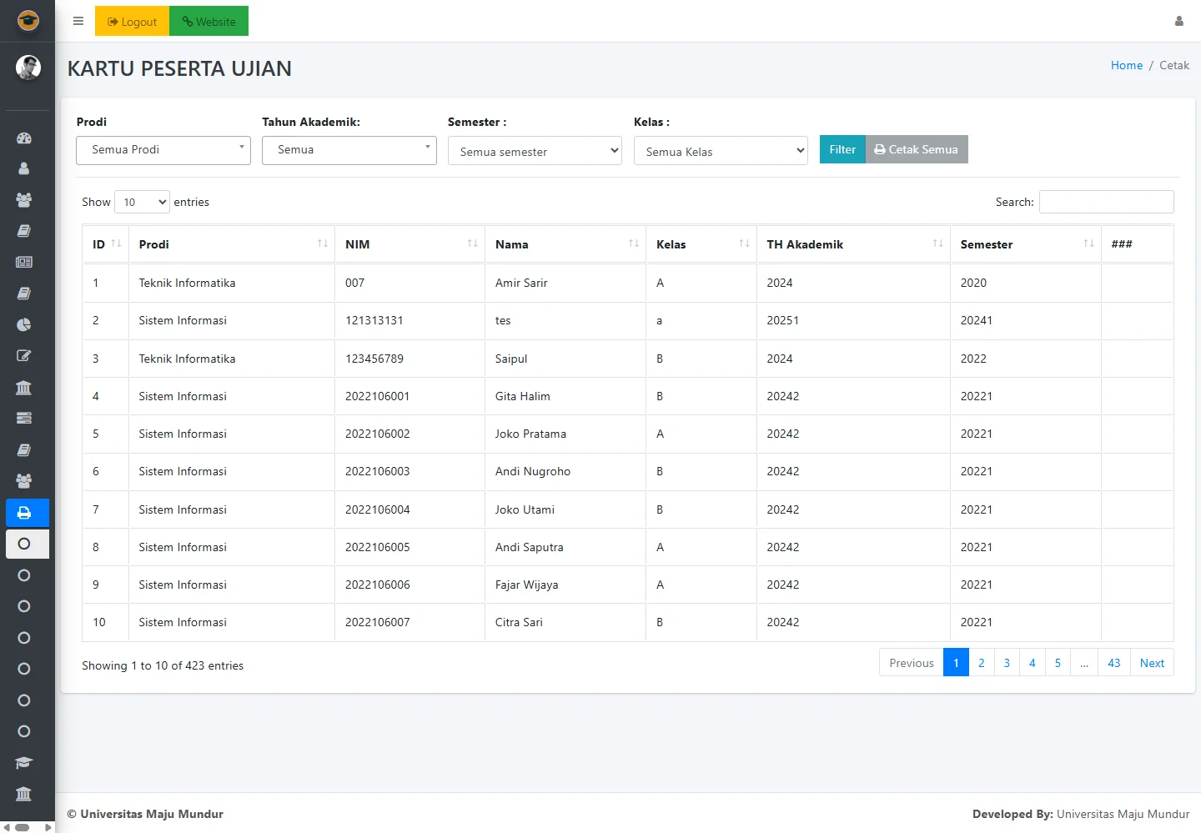The height and width of the screenshot is (833, 1201).
Task: Click the newspaper icon in sidebar
Action: pyautogui.click(x=24, y=262)
